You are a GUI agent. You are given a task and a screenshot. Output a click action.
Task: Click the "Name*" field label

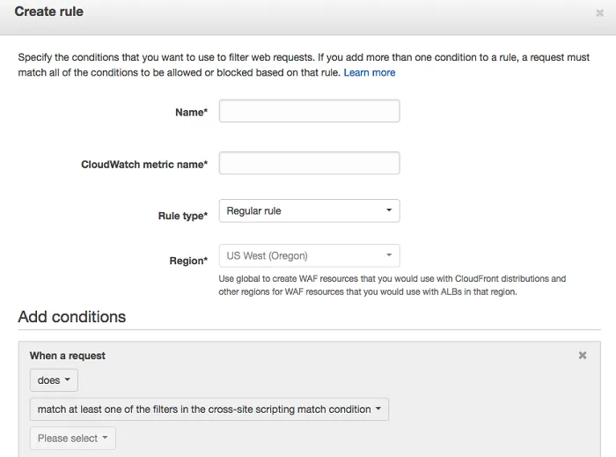191,113
